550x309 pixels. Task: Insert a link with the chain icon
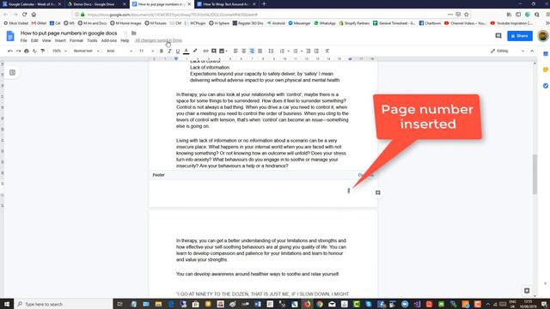click(x=205, y=51)
